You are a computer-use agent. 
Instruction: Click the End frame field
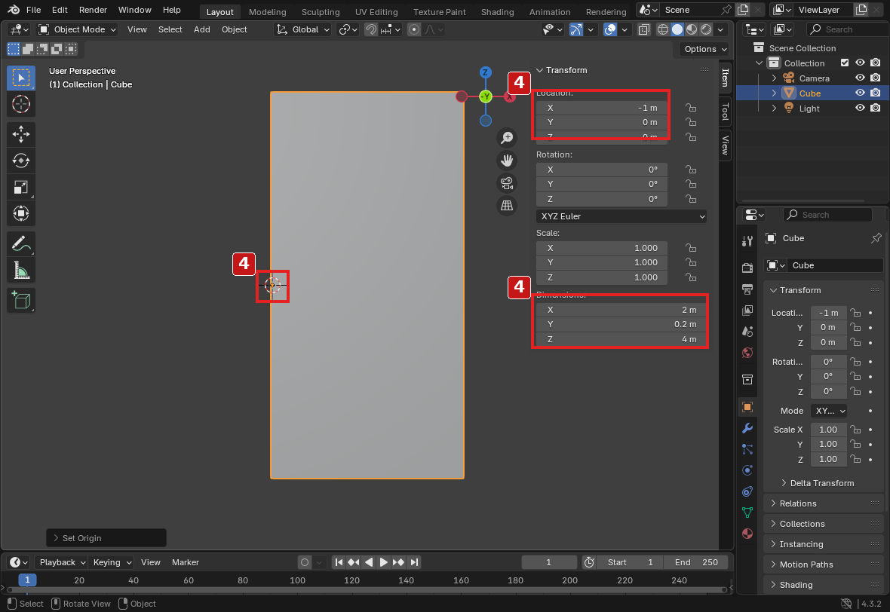(x=696, y=562)
